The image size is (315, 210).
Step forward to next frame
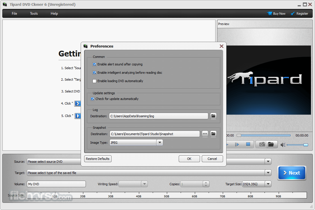point(237,144)
